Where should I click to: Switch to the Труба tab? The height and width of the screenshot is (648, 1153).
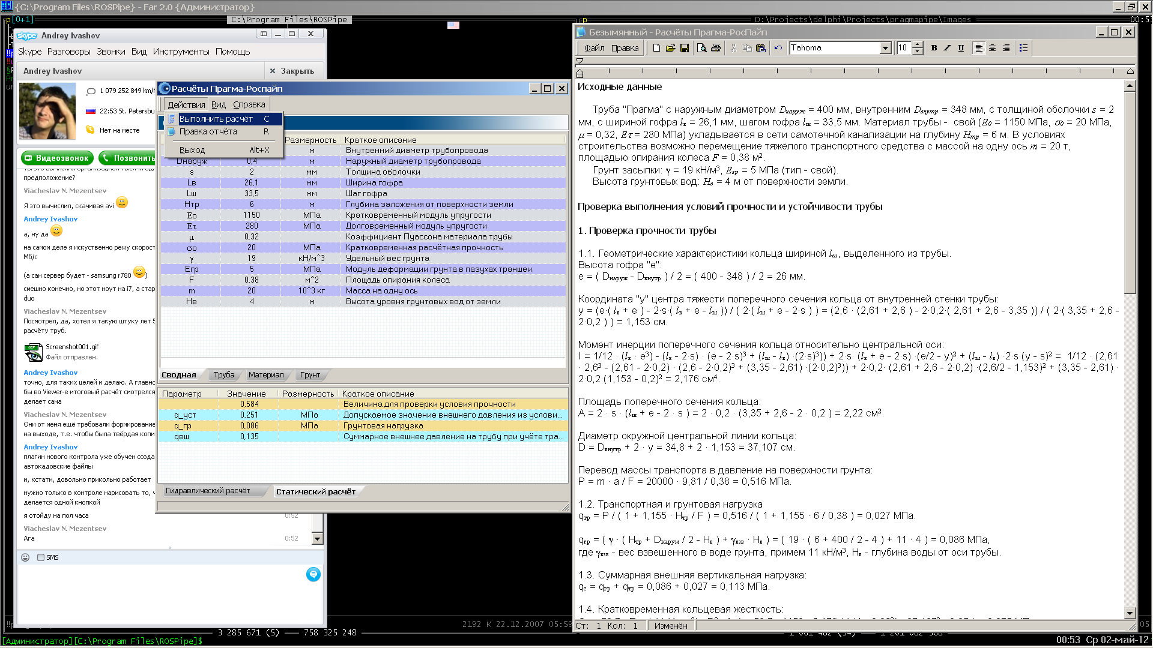coord(225,374)
